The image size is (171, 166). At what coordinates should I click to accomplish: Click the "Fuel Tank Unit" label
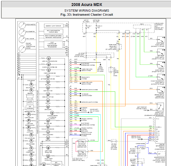tap(79, 160)
